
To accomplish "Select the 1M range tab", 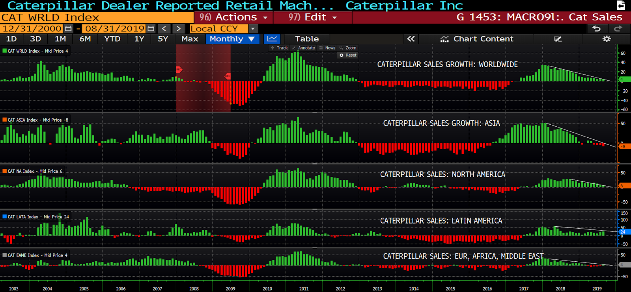I will [x=60, y=39].
